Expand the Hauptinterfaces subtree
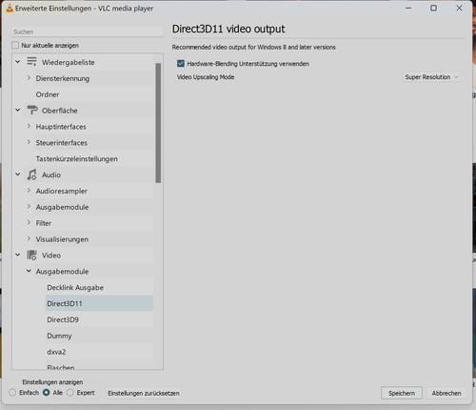 point(29,126)
